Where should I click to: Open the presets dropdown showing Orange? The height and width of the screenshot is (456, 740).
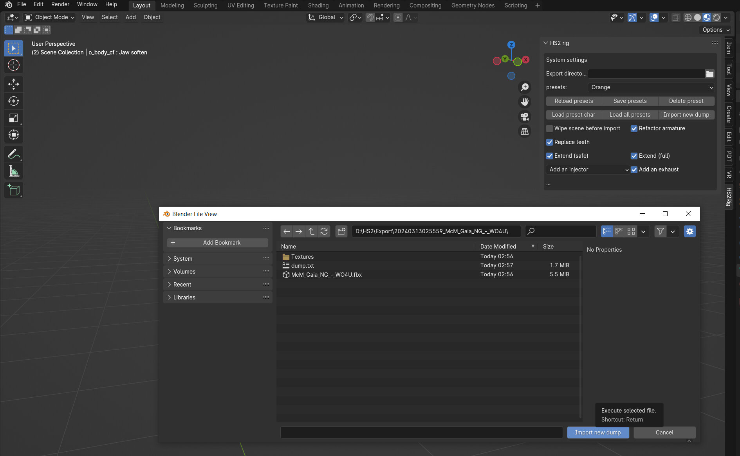[x=651, y=87]
